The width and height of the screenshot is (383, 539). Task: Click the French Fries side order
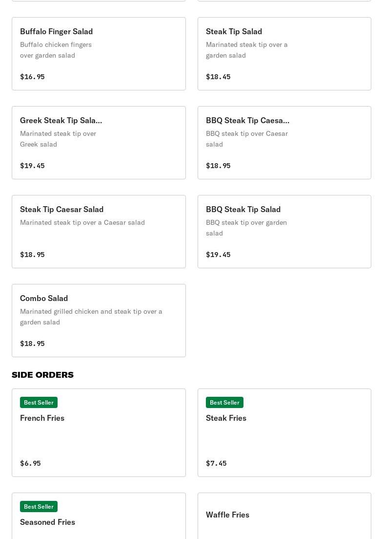99,432
